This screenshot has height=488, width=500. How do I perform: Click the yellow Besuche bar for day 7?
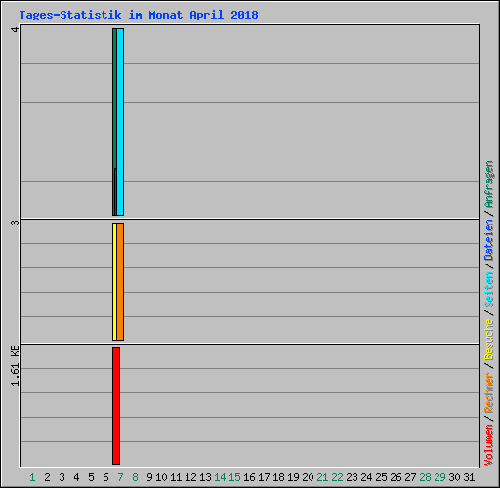[x=114, y=281]
